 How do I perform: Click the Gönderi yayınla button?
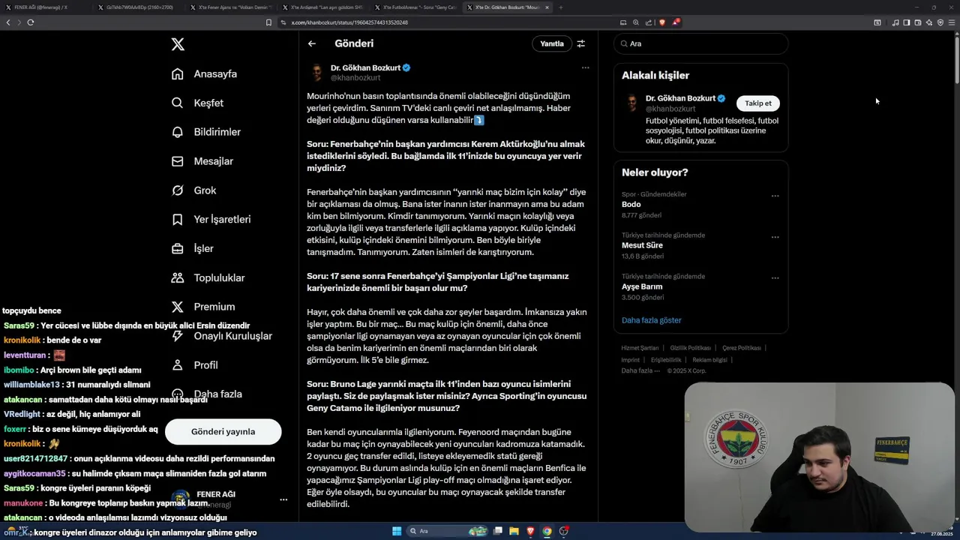(x=223, y=431)
